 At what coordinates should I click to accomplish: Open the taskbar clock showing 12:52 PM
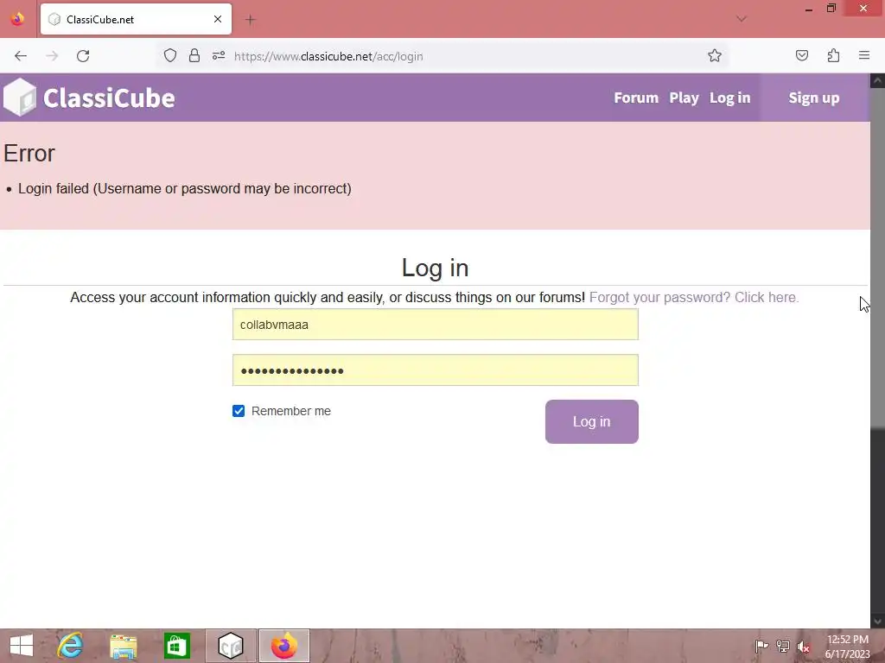[x=848, y=647]
